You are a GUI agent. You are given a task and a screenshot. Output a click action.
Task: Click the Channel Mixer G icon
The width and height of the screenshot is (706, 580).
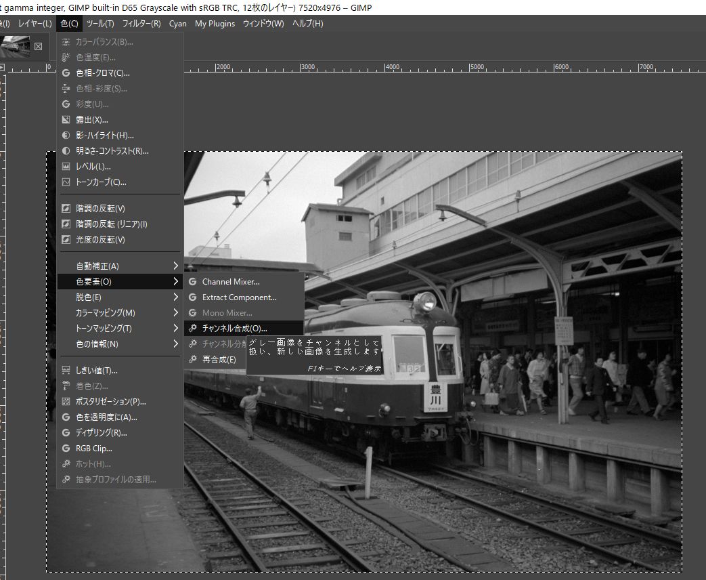coord(193,282)
